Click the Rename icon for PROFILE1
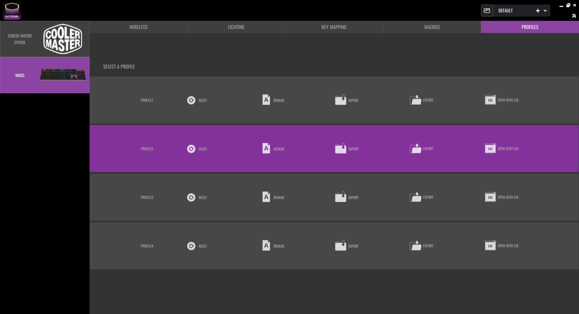The image size is (579, 314). [x=266, y=100]
